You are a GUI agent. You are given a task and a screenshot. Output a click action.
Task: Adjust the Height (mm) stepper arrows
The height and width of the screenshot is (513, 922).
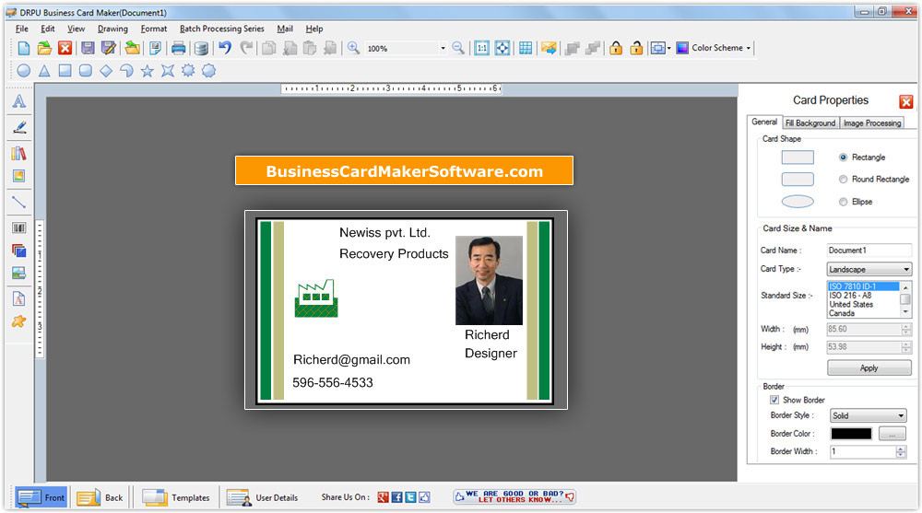[906, 346]
